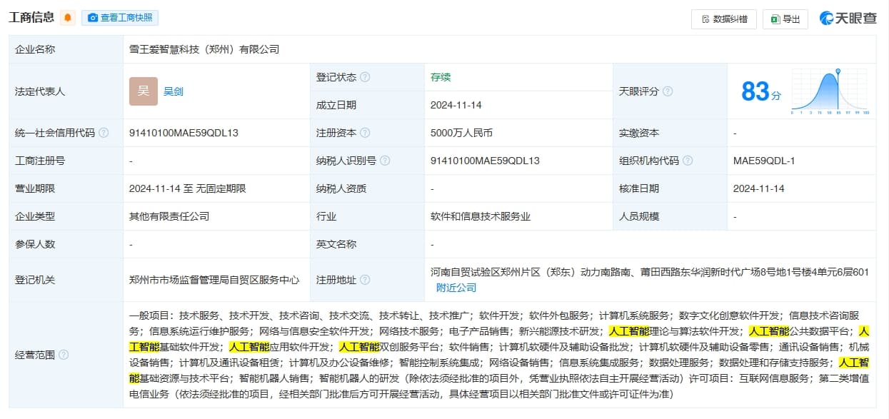Open 查看工商快照 snapshot button
Screen dimensions: 889x419
pos(120,19)
